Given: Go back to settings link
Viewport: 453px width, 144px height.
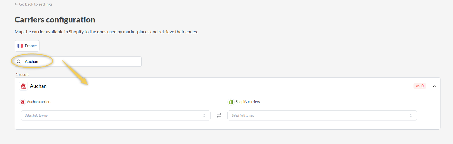Looking at the screenshot, I should (36, 4).
